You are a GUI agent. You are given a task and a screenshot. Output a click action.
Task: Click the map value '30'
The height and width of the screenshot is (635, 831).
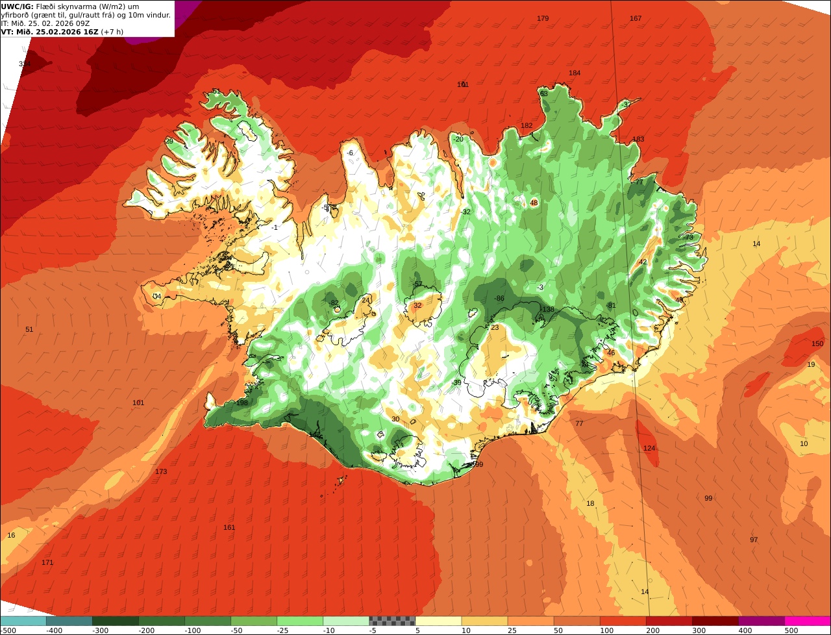point(395,419)
